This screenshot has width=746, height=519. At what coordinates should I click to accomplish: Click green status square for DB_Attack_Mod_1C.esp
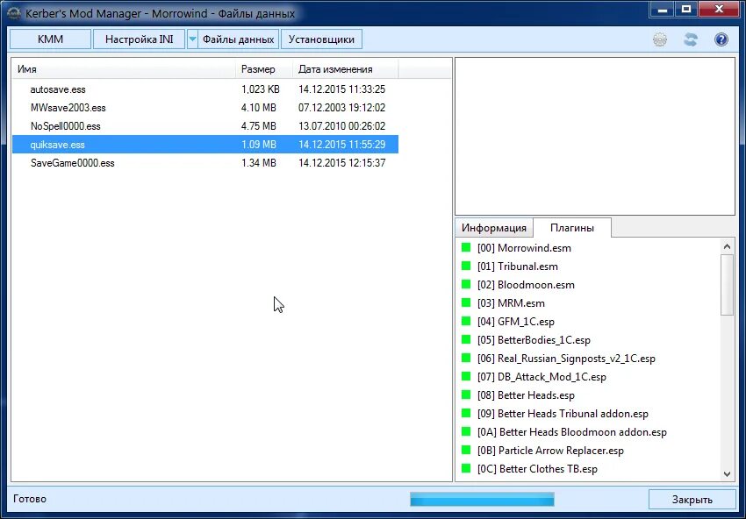pyautogui.click(x=466, y=376)
